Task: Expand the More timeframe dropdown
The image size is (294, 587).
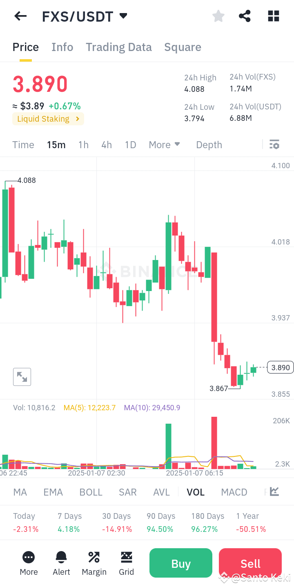Action: [x=164, y=145]
